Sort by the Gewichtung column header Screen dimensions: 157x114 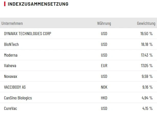(146, 24)
